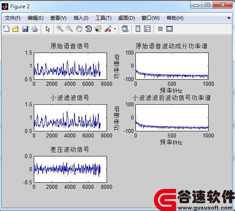Open the 帮助(H) menu

point(175,18)
